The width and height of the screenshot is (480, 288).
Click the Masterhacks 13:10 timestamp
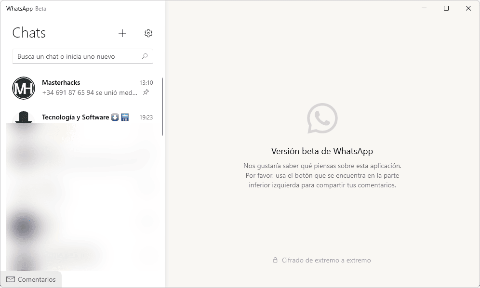pyautogui.click(x=146, y=83)
